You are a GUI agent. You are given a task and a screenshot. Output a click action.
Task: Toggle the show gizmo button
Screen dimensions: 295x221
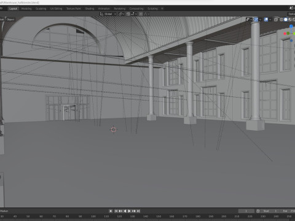click(256, 20)
